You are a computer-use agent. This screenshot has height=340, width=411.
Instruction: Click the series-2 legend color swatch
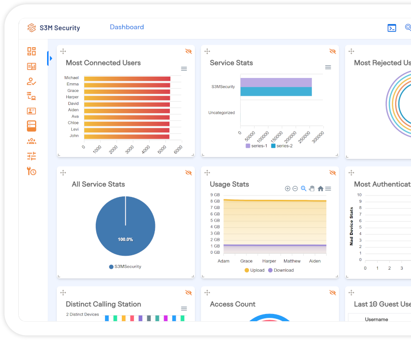click(273, 146)
